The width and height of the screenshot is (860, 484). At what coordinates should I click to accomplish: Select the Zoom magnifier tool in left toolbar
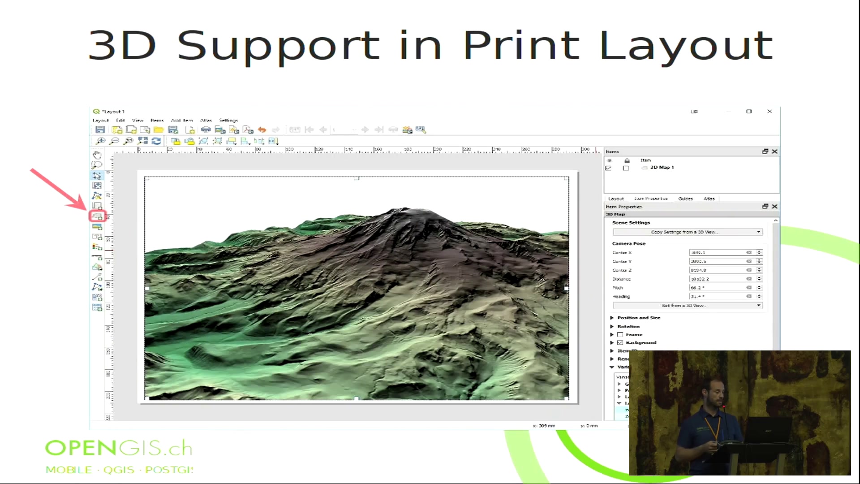point(97,165)
